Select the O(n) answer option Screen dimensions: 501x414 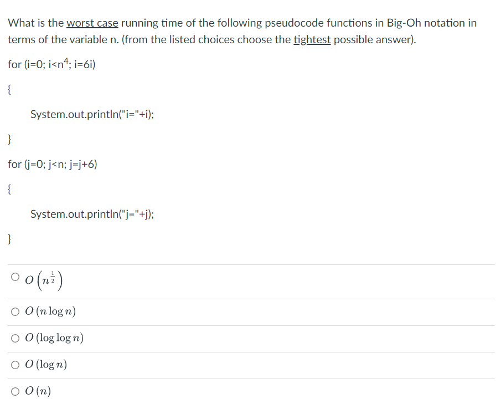tap(15, 391)
